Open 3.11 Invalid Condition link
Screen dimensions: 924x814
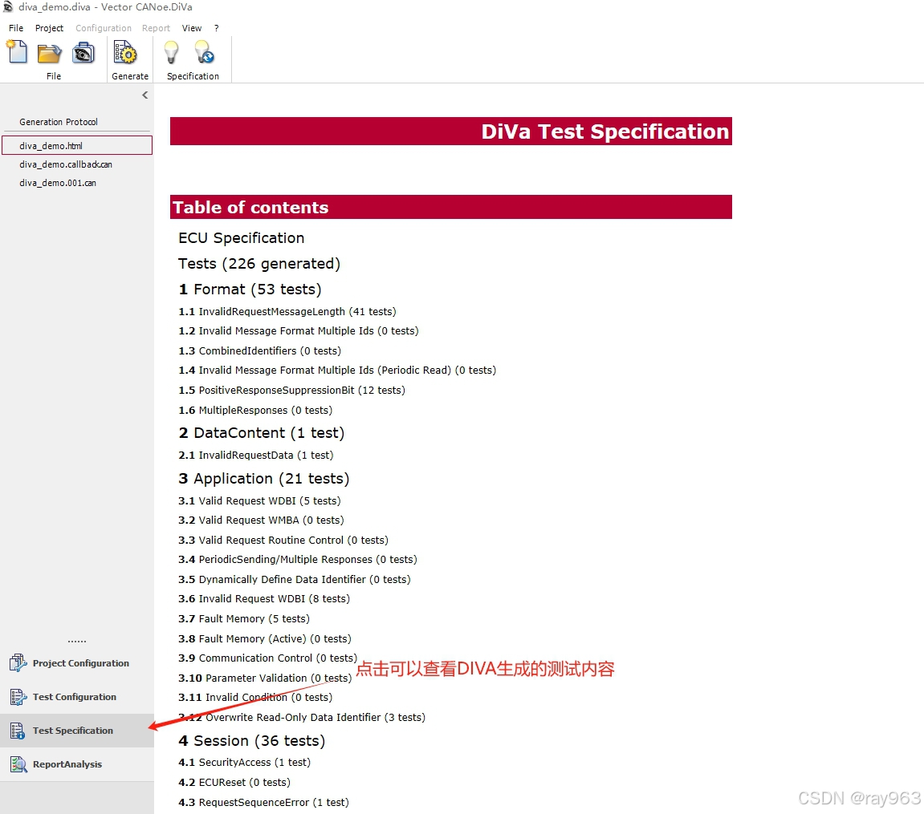(255, 698)
